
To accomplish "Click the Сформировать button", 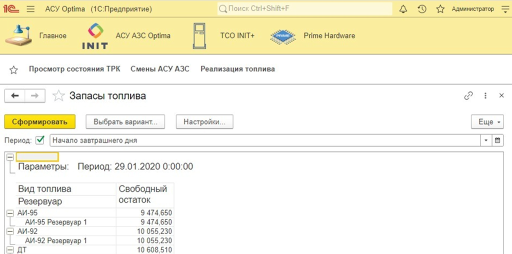I will point(39,121).
